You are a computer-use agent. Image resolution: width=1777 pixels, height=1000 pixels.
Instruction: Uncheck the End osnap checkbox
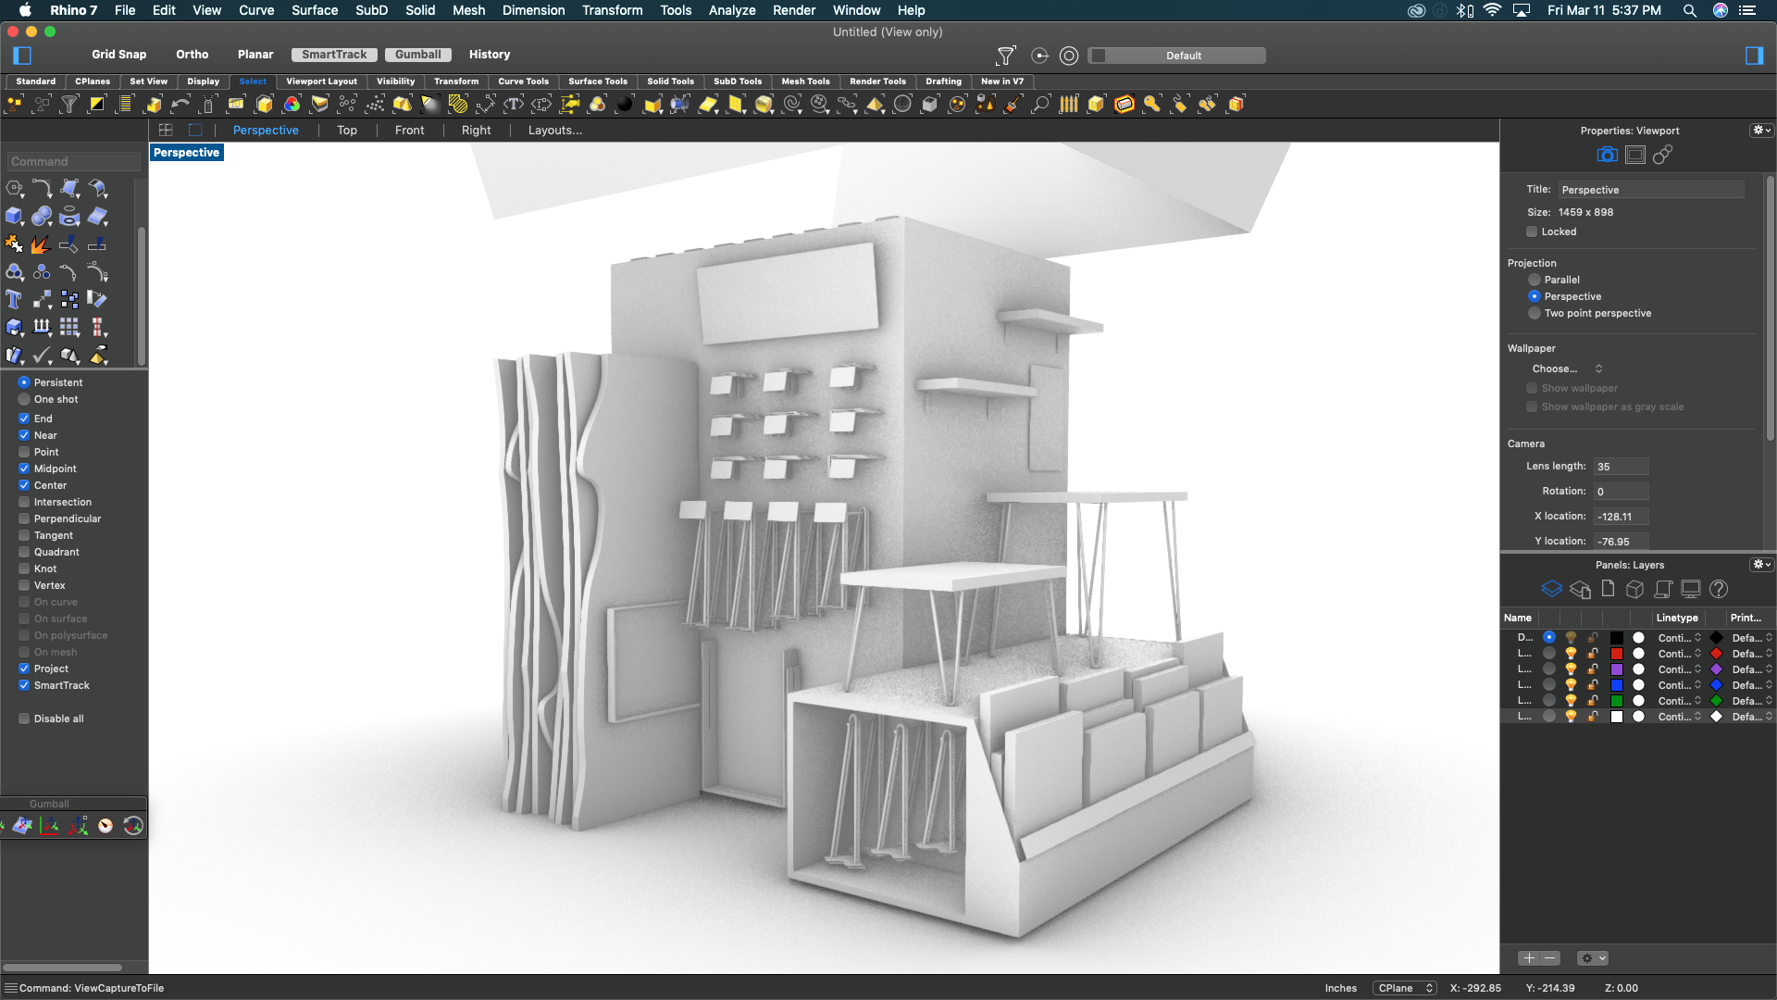24,419
